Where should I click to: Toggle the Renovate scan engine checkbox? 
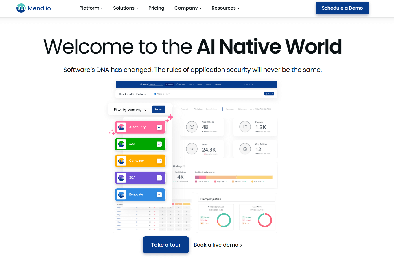159,194
